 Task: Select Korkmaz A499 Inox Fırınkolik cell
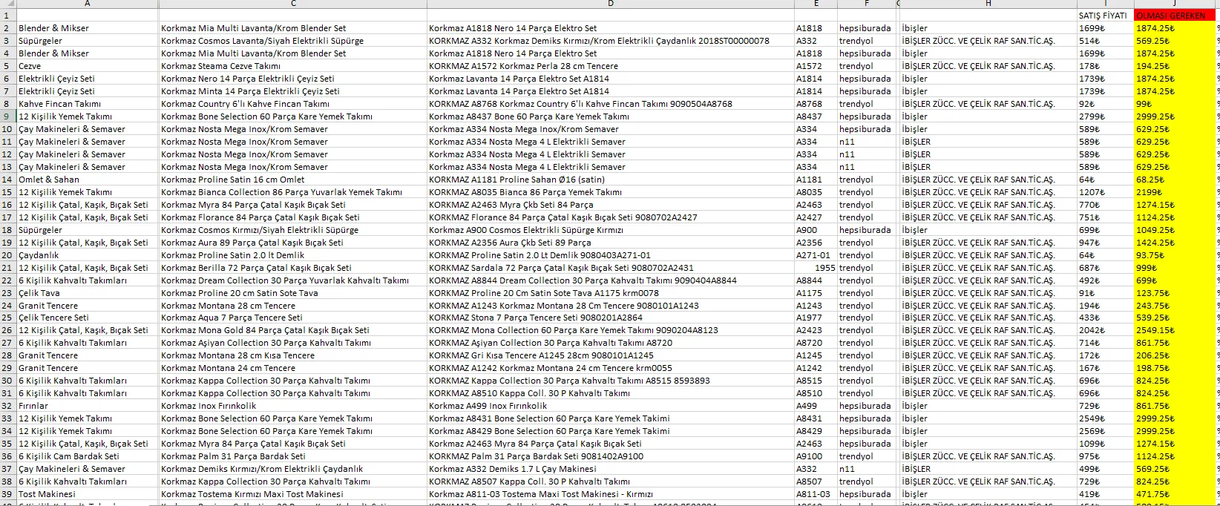click(x=611, y=406)
